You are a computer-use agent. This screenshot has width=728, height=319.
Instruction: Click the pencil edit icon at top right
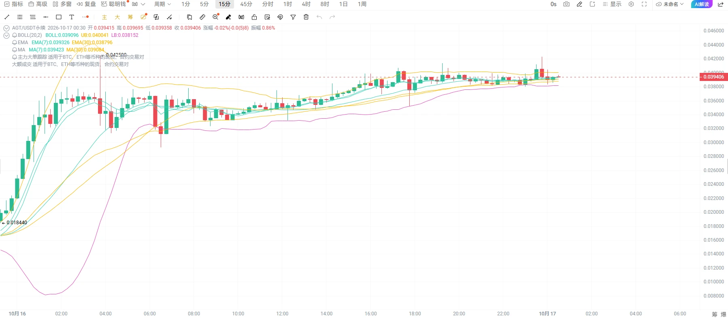click(x=579, y=4)
